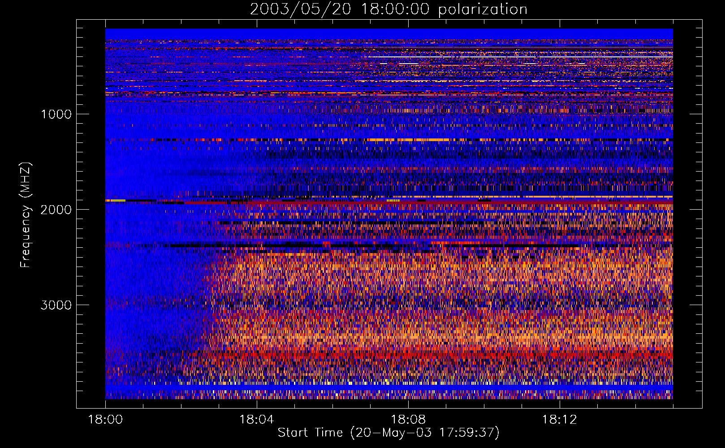Image resolution: width=725 pixels, height=448 pixels.
Task: Click the plot title '2003/05/20 18:00:00 polarization'
Action: pyautogui.click(x=388, y=9)
